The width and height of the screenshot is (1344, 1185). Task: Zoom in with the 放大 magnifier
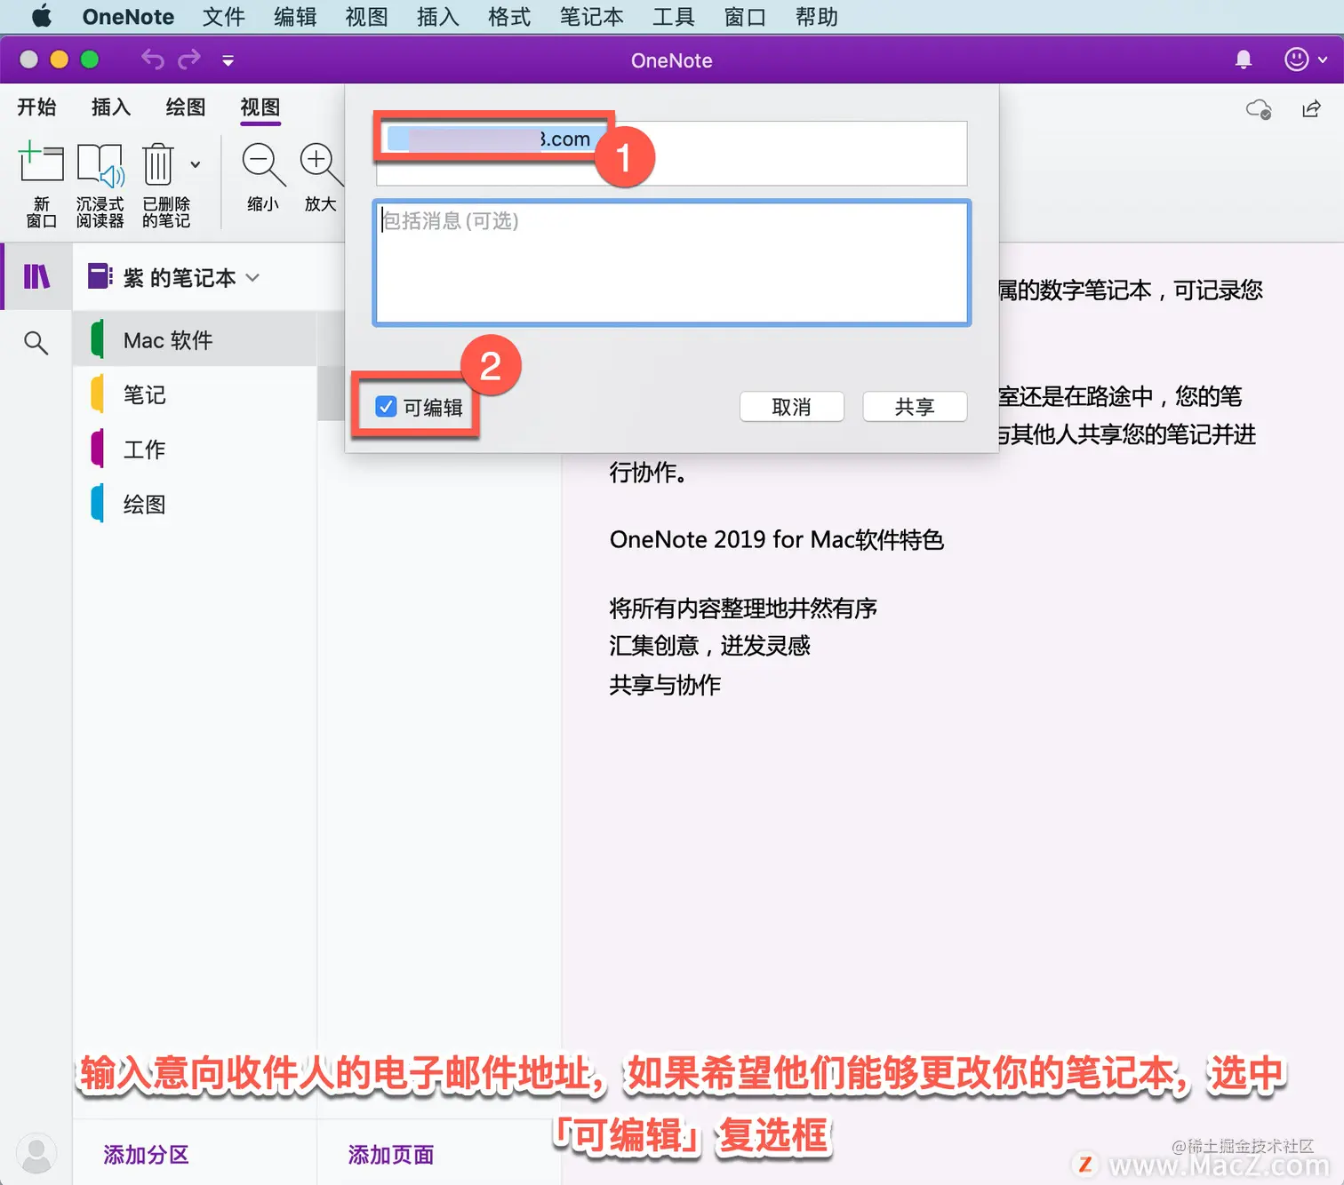click(x=321, y=178)
